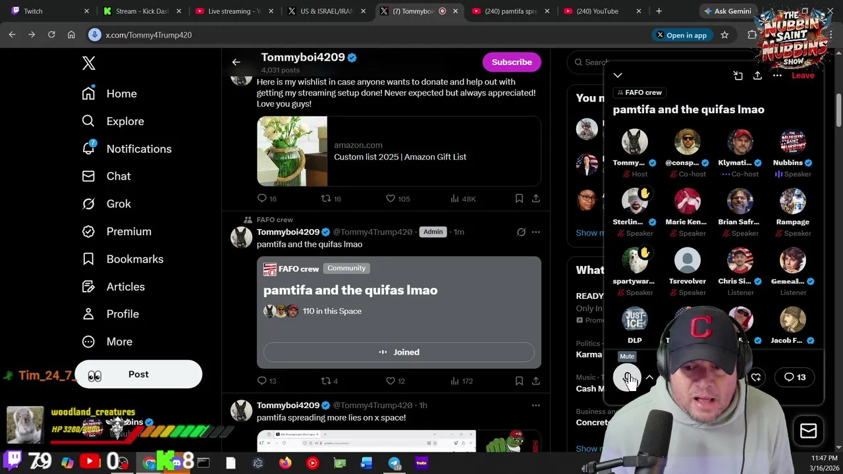Open the More options circle icon
843x474 pixels.
88,342
